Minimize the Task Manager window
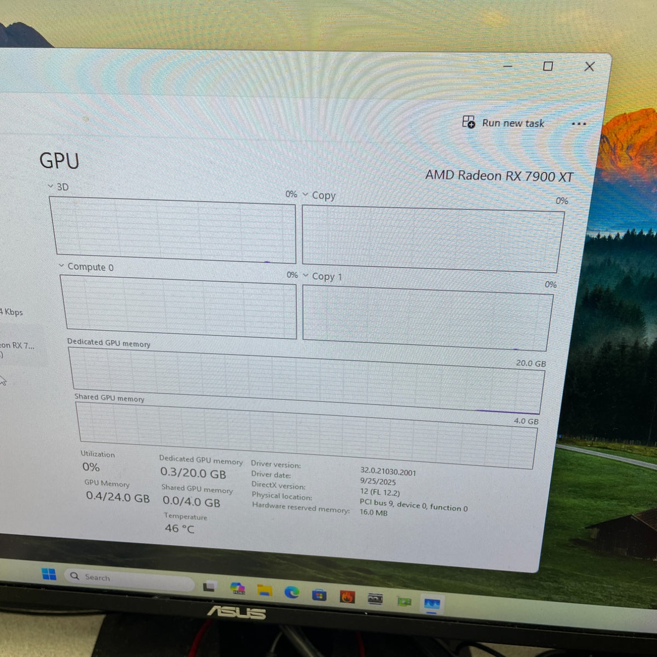Viewport: 657px width, 657px height. (x=508, y=66)
